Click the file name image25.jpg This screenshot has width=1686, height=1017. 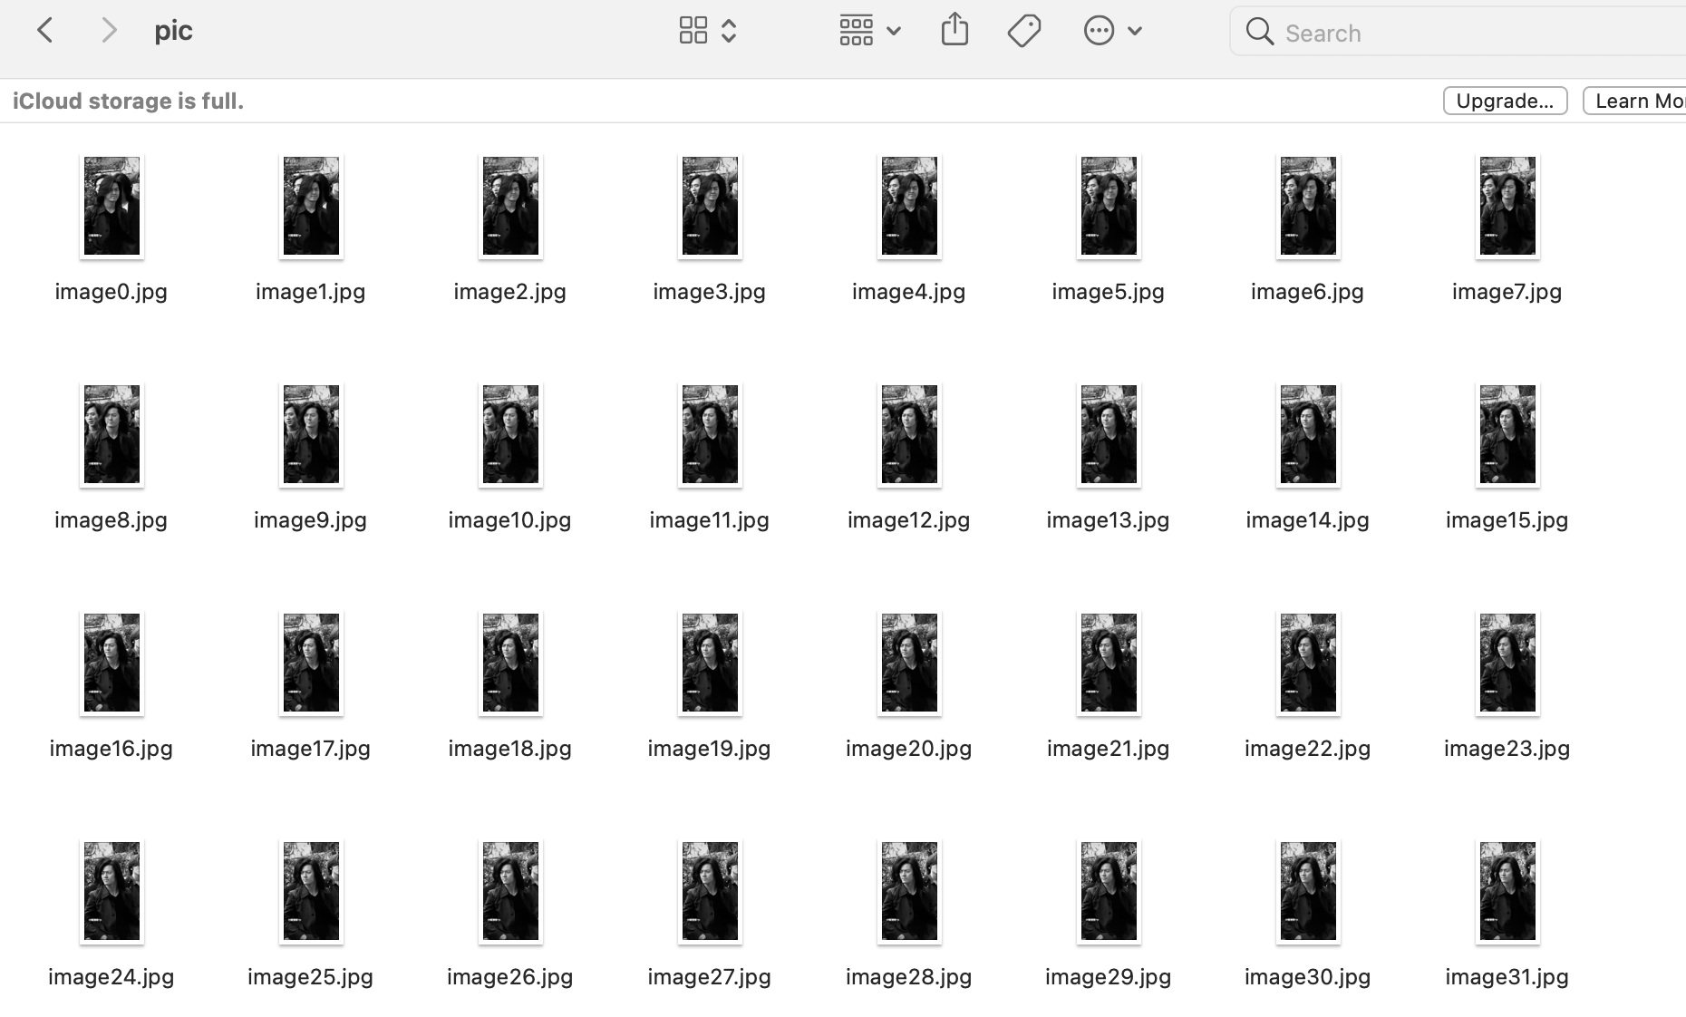[310, 977]
